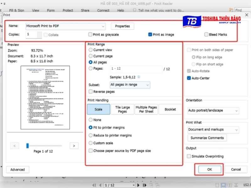Enable Print as grayscale checkbox
Viewport: 251px width, 188px height.
point(90,34)
